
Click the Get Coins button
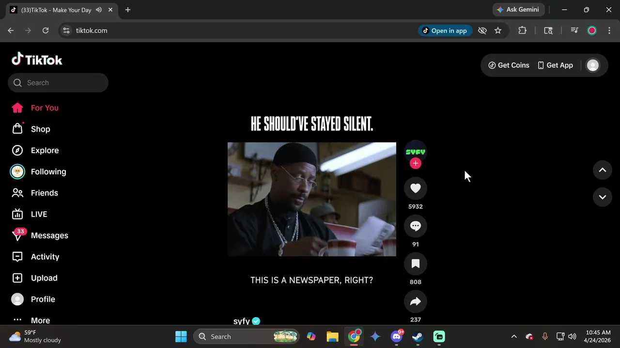509,65
